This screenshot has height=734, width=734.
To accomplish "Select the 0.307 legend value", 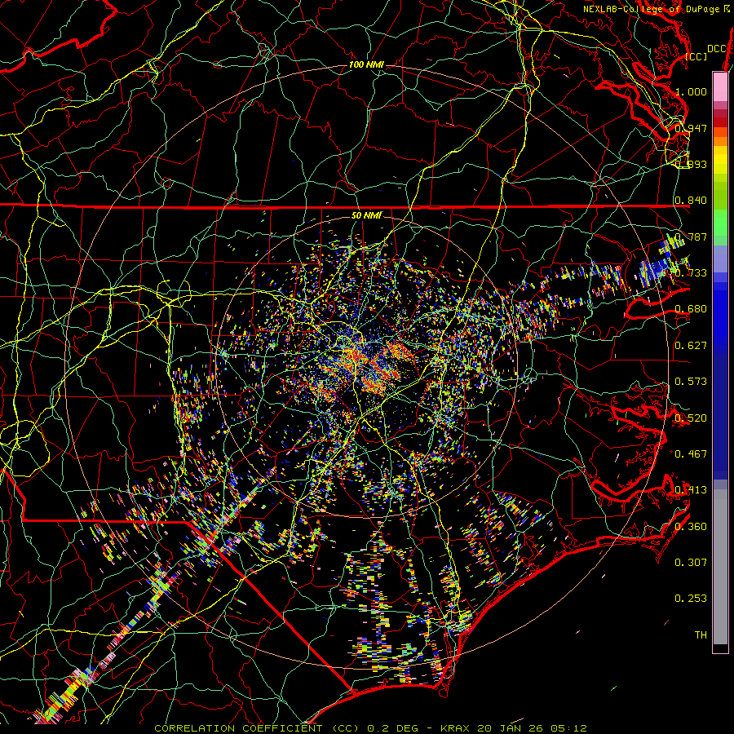I will point(691,563).
